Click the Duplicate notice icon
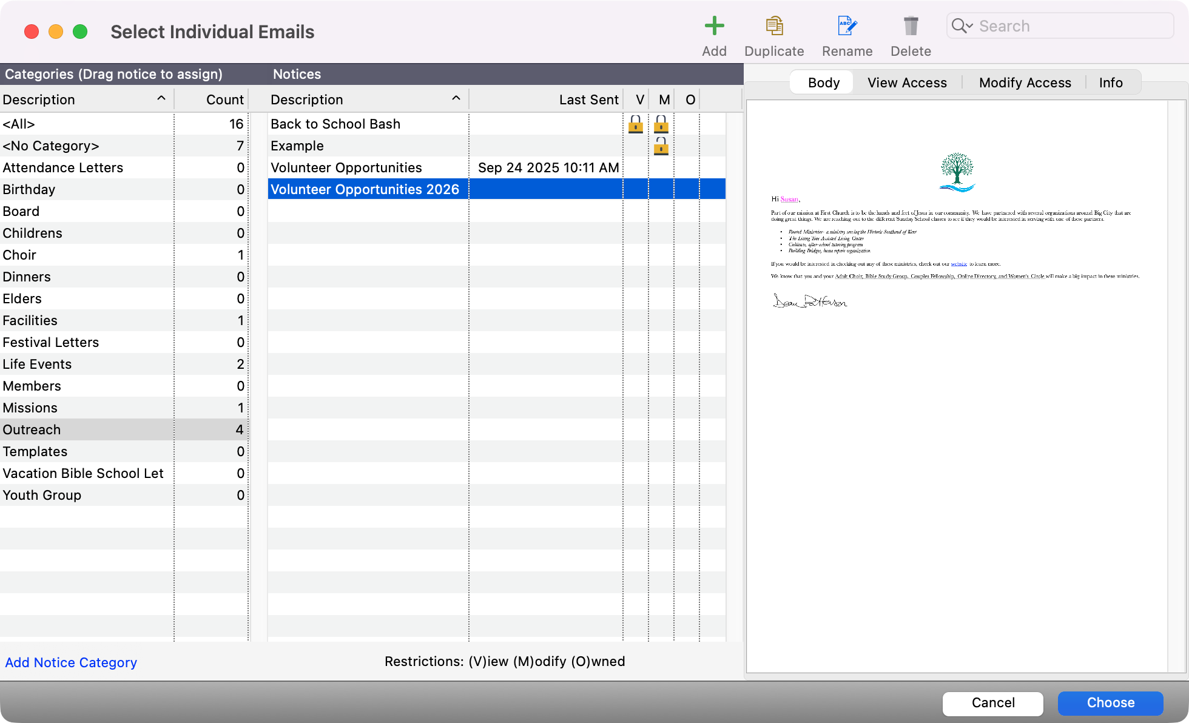The width and height of the screenshot is (1189, 723). (774, 26)
